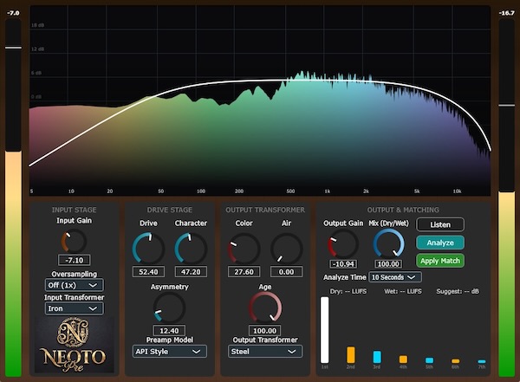This screenshot has width=520, height=382.
Task: Click the input level meter on the left
Action: point(13,197)
